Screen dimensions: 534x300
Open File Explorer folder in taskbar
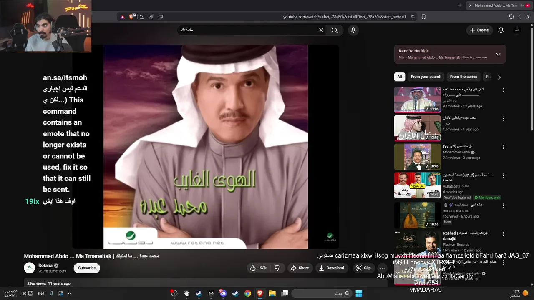272,293
